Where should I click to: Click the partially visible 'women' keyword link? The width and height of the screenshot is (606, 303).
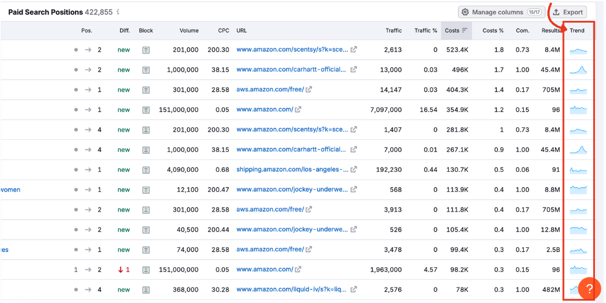coord(10,190)
